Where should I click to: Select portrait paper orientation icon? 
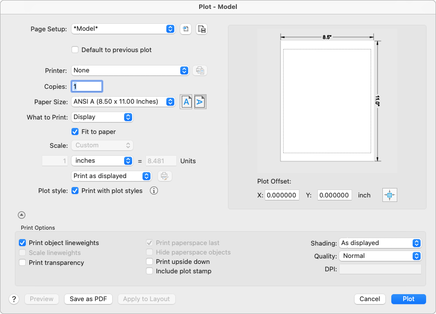(186, 102)
